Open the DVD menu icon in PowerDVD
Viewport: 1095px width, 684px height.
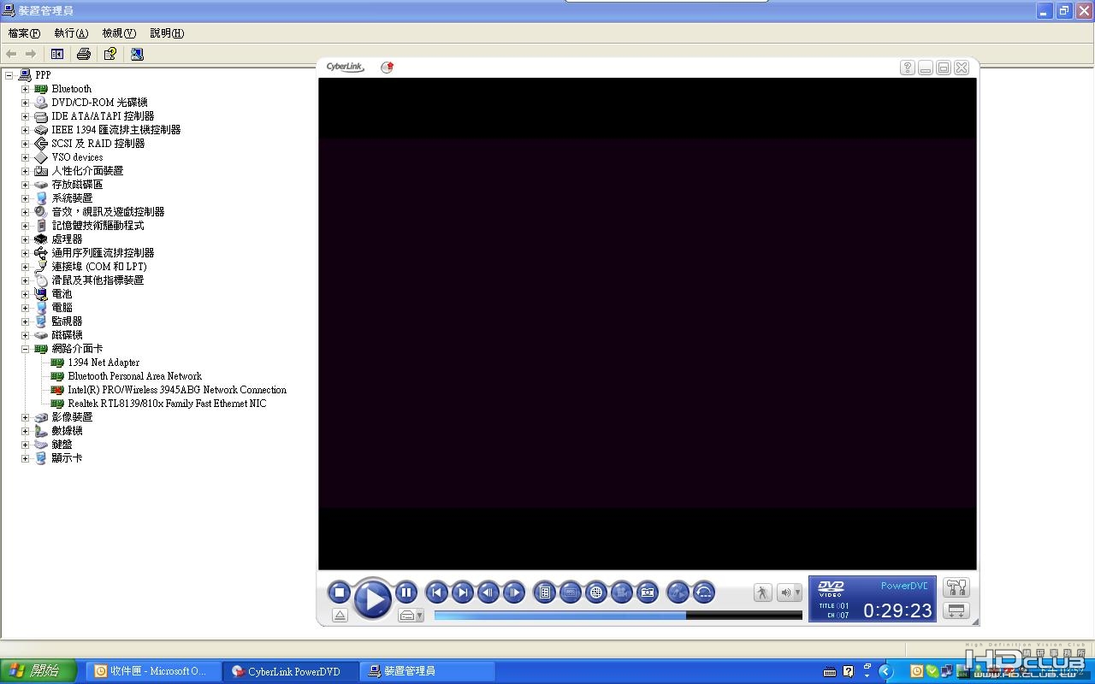pyautogui.click(x=544, y=592)
